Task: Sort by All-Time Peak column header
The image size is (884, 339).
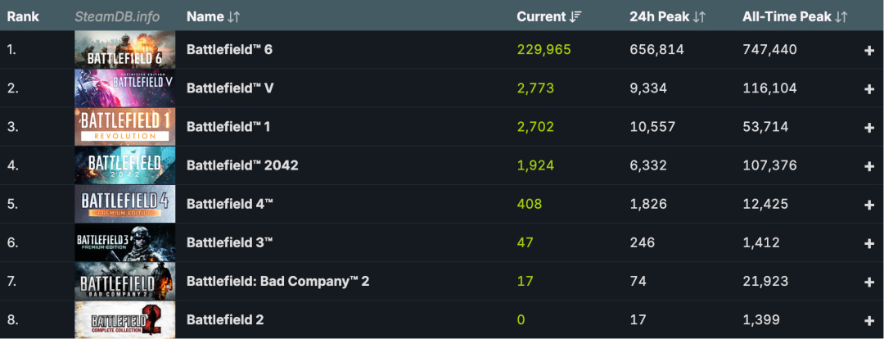Action: tap(794, 16)
